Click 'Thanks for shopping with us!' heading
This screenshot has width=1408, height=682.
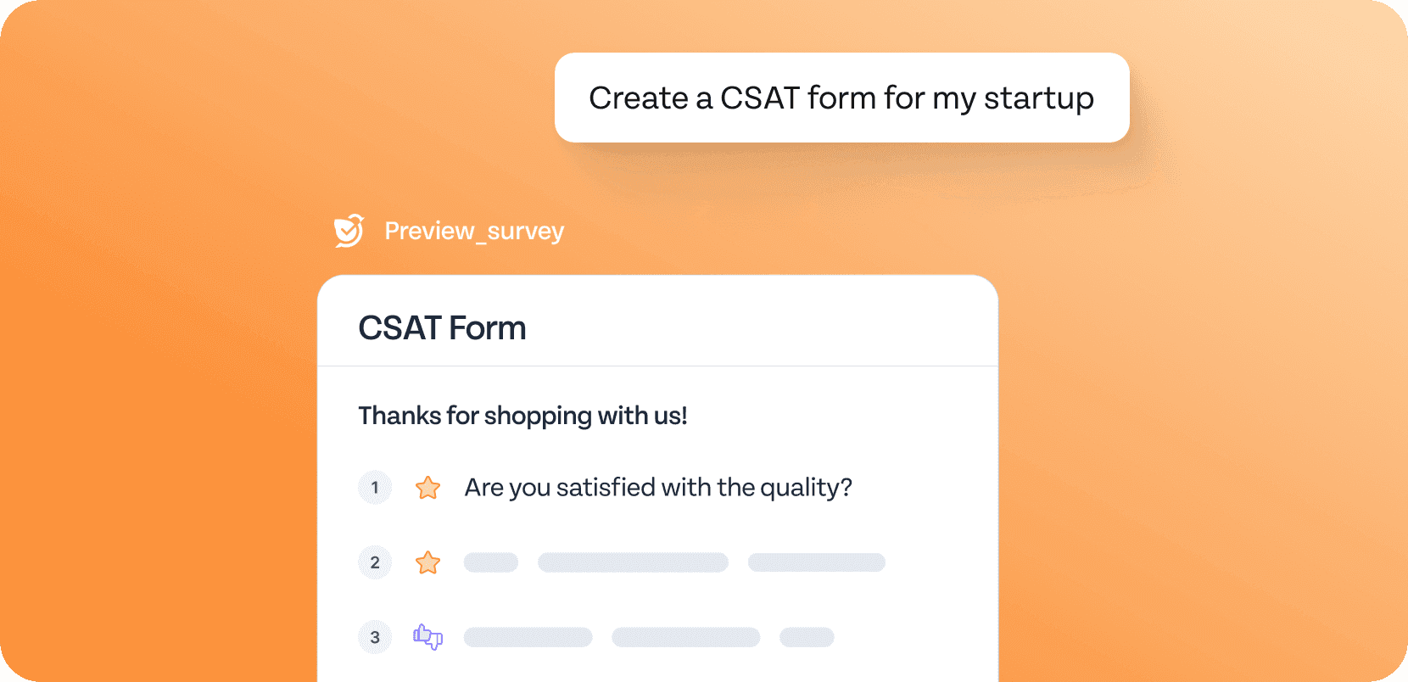click(x=522, y=416)
